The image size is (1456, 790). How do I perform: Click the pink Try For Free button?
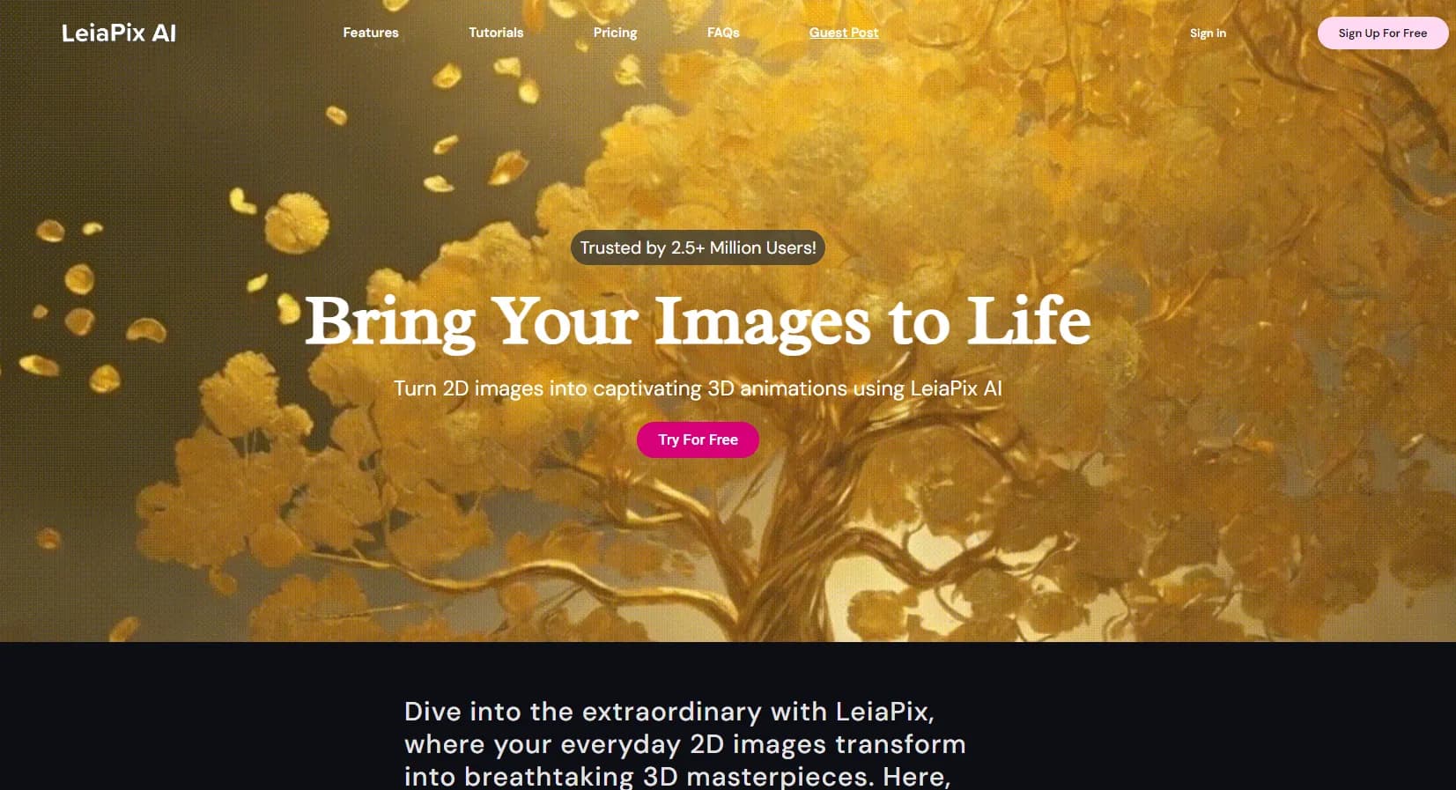(698, 439)
